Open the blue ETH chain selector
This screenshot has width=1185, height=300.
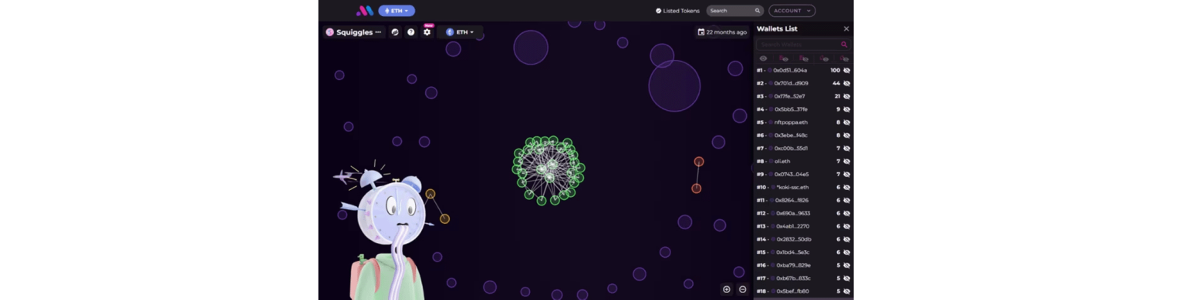coord(397,11)
